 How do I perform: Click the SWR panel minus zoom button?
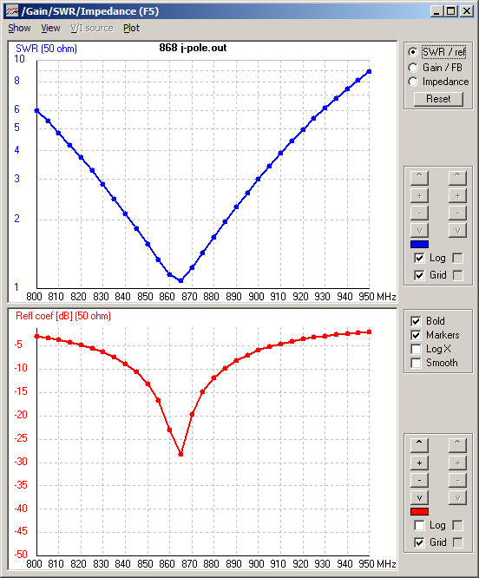[x=419, y=213]
